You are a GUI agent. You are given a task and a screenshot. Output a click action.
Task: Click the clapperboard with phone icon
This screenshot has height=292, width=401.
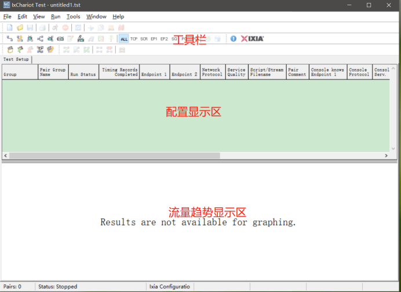coord(50,50)
